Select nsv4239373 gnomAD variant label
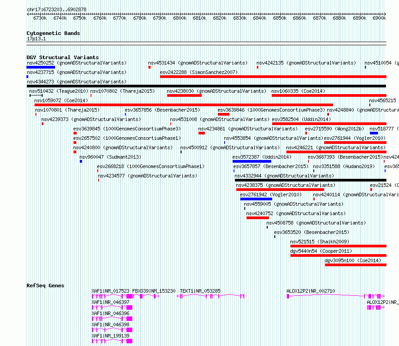The width and height of the screenshot is (399, 346). [x=91, y=119]
